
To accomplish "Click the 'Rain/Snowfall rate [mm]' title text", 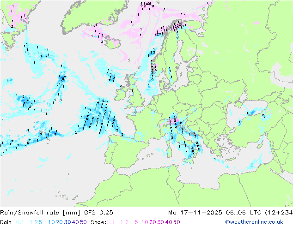I will tap(40, 213).
